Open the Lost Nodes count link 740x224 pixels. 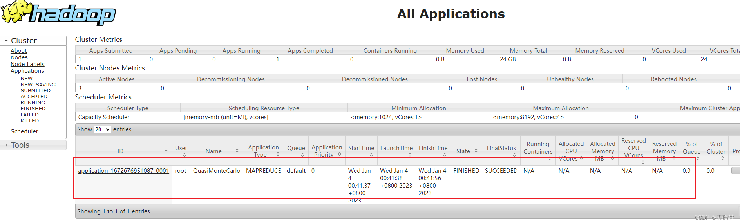pyautogui.click(x=450, y=88)
